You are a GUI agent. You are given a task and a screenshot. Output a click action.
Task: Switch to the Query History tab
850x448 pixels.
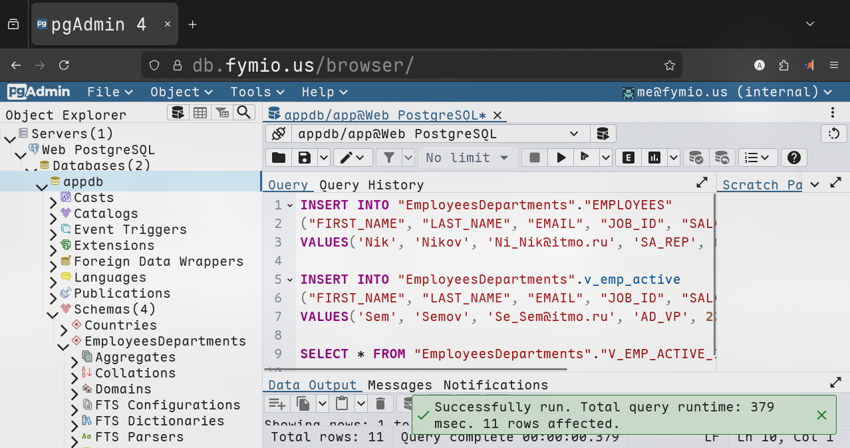371,185
